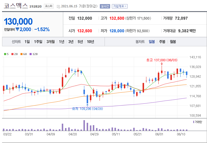Click the 상한가 171,500 upper limit text
This screenshot has height=143, width=207.
tap(138, 18)
